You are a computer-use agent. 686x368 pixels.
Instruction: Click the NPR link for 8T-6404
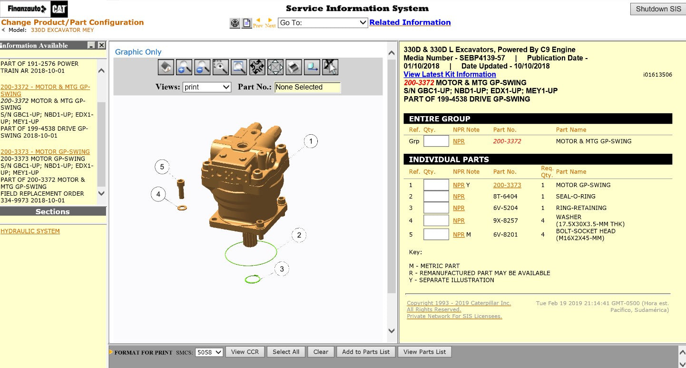click(459, 197)
